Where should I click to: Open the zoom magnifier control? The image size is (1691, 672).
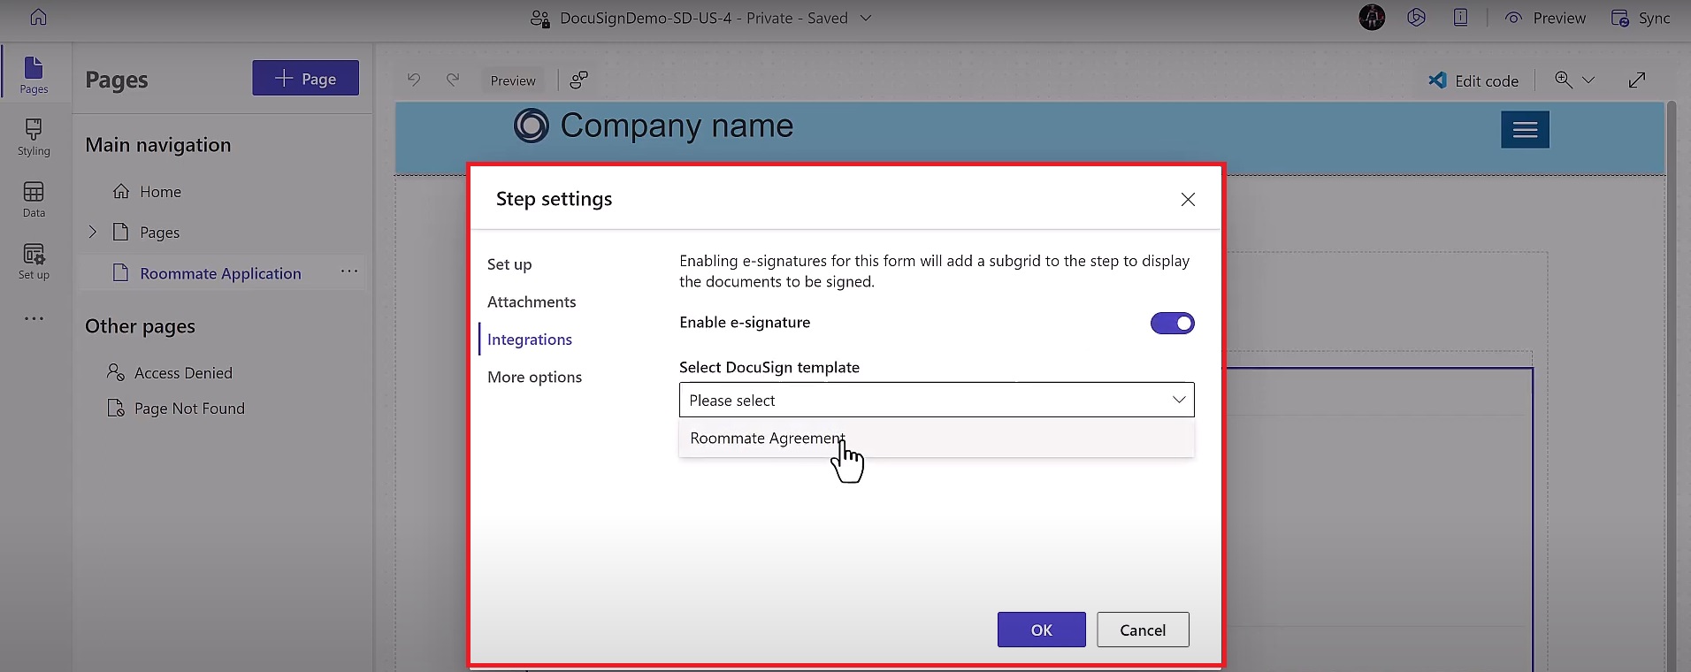[x=1565, y=80]
